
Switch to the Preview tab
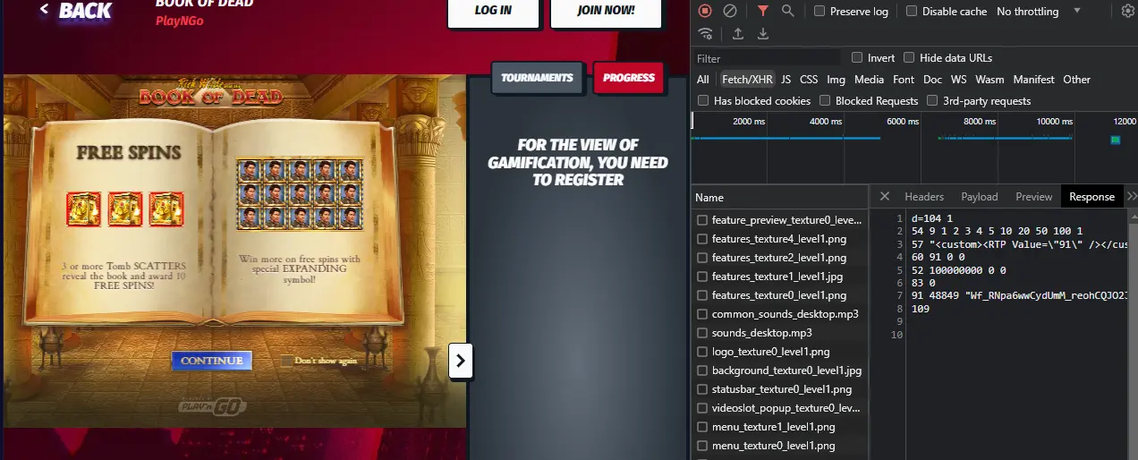click(x=1033, y=196)
